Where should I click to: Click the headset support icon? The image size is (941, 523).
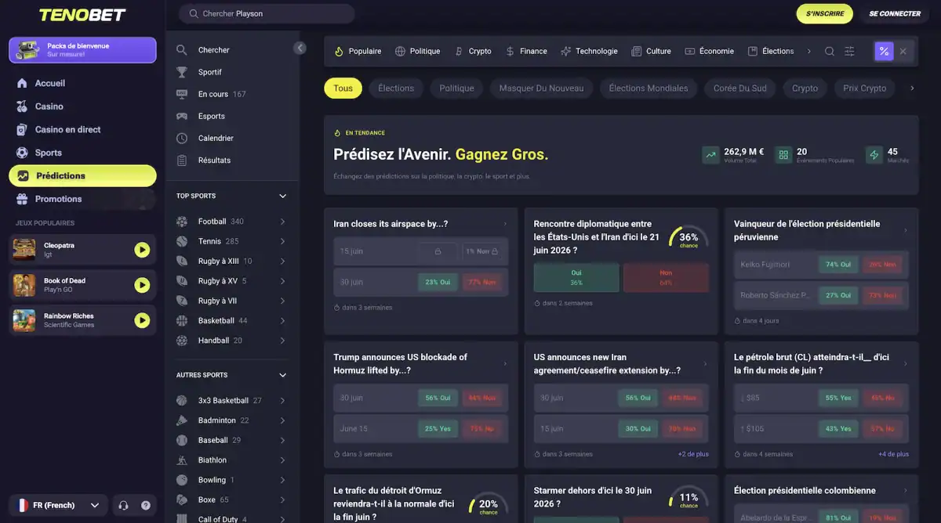coord(123,505)
